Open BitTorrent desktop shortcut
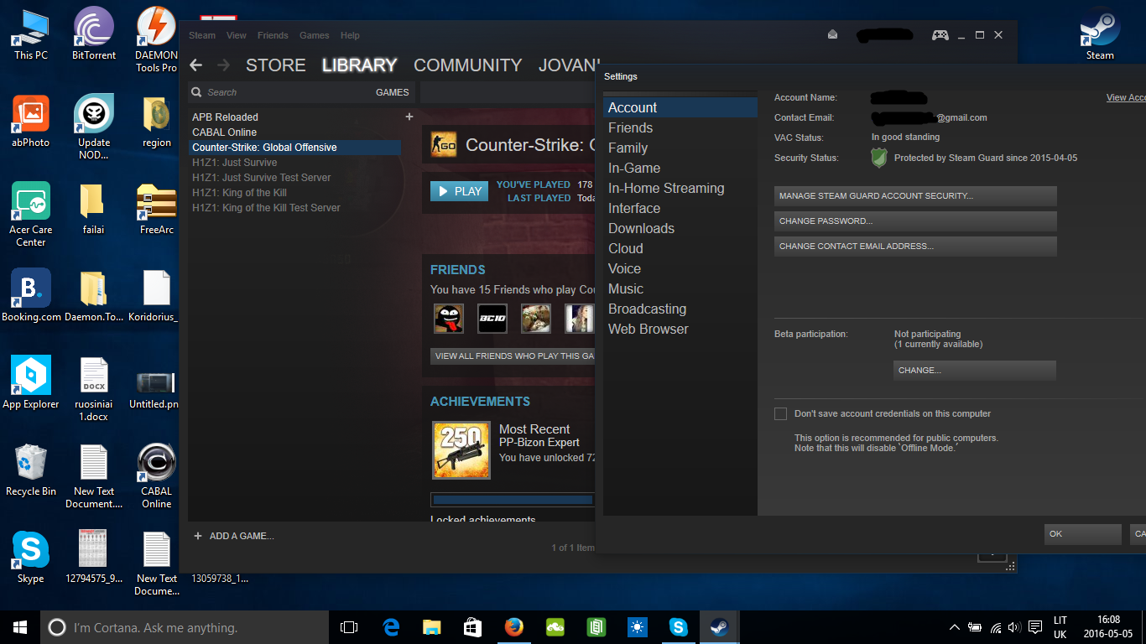Viewport: 1146px width, 644px height. point(94,34)
